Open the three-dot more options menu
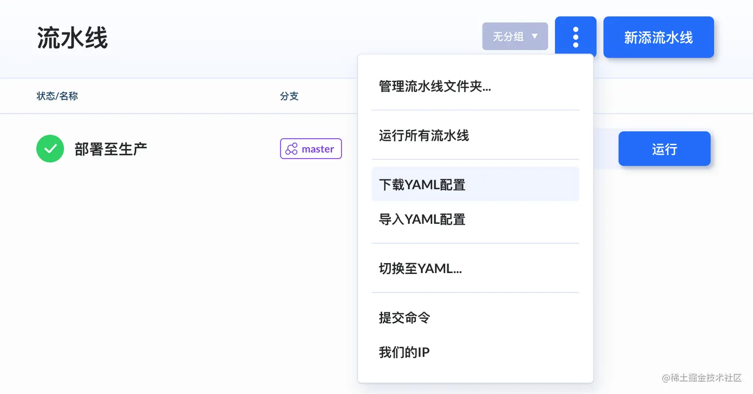 576,37
